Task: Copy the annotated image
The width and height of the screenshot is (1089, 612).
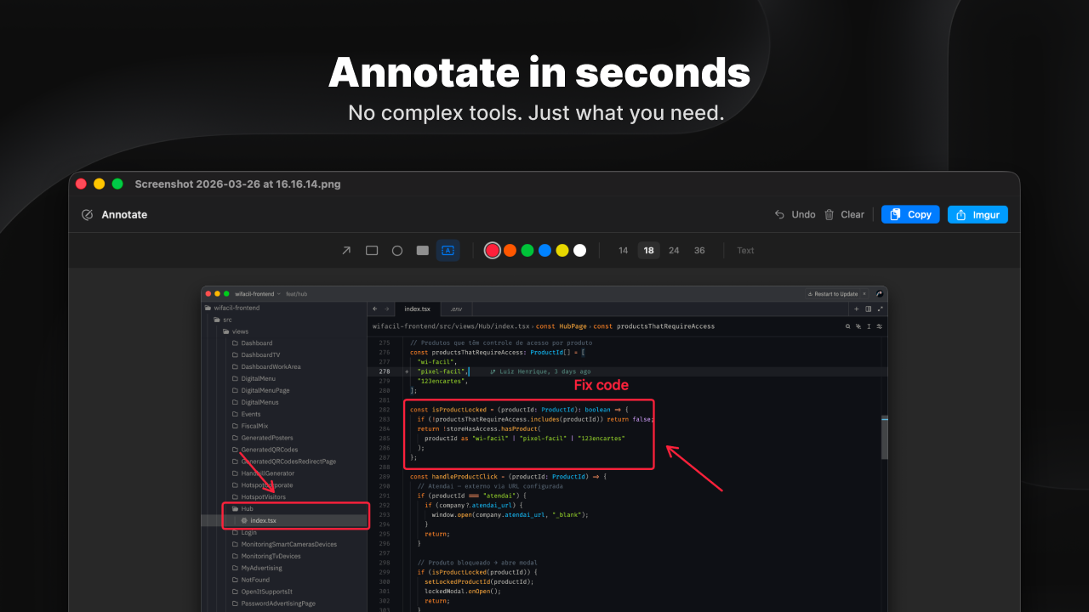Action: pyautogui.click(x=910, y=215)
